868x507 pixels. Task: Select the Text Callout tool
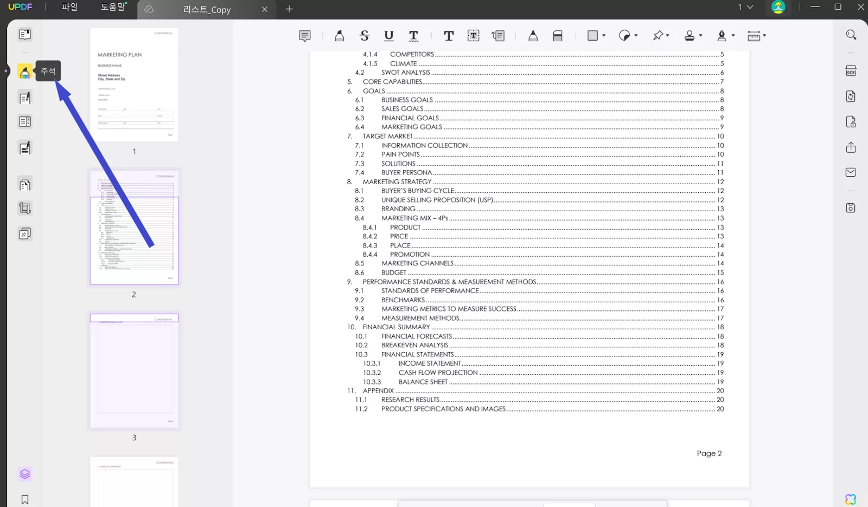pyautogui.click(x=498, y=36)
